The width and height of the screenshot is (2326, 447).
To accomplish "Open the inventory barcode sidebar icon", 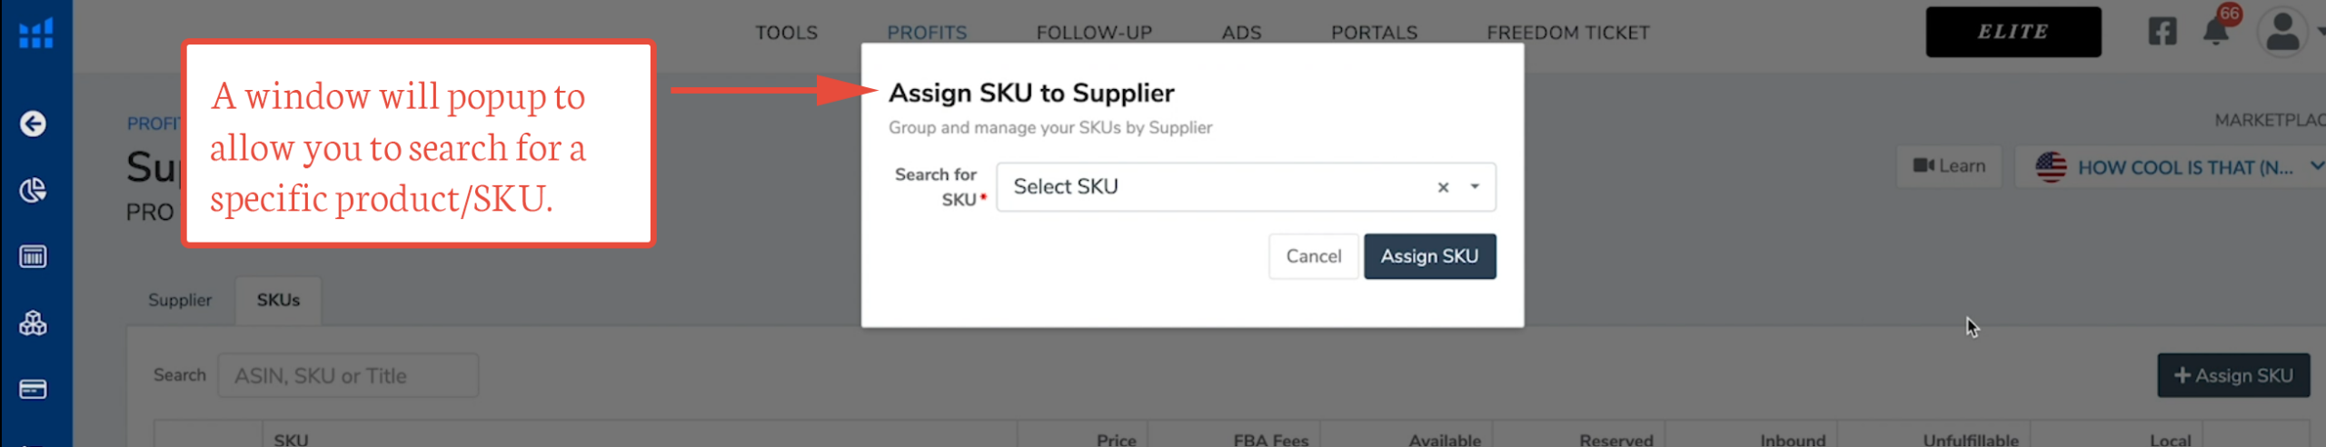I will click(34, 257).
